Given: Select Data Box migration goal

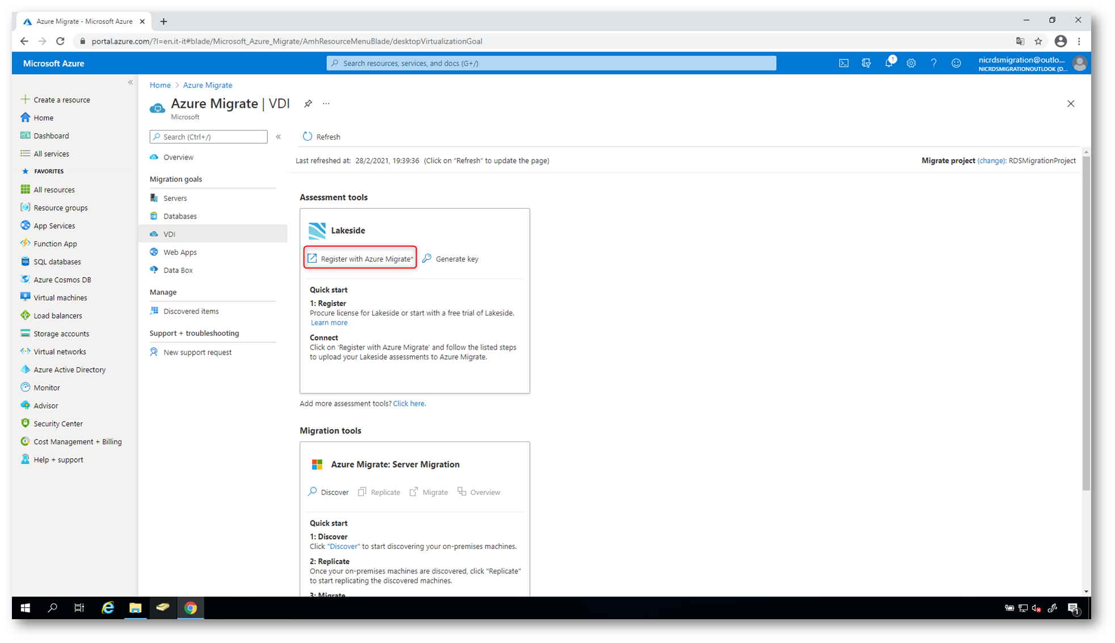Looking at the screenshot, I should pos(213,270).
